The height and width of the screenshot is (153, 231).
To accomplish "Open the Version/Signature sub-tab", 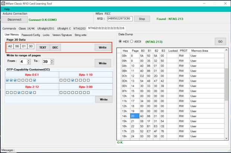I will click(62, 35).
